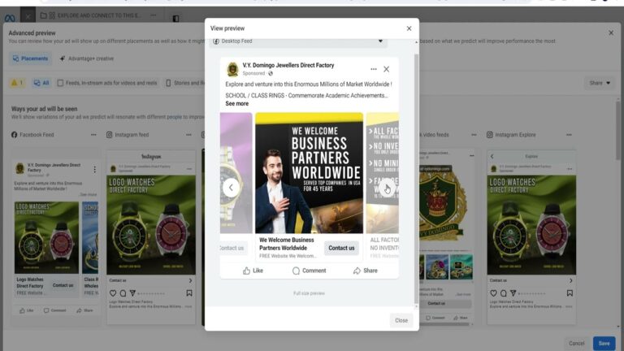Image resolution: width=624 pixels, height=351 pixels.
Task: Switch to Advantage+ creative tab
Action: [86, 58]
